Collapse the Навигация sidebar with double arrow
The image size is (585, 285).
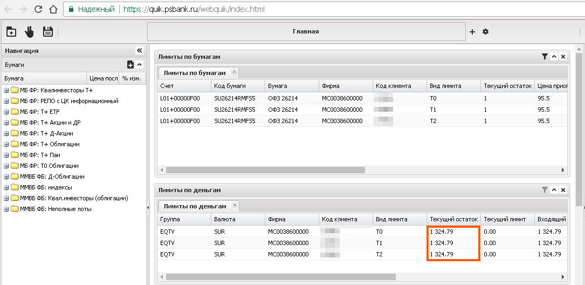point(139,51)
